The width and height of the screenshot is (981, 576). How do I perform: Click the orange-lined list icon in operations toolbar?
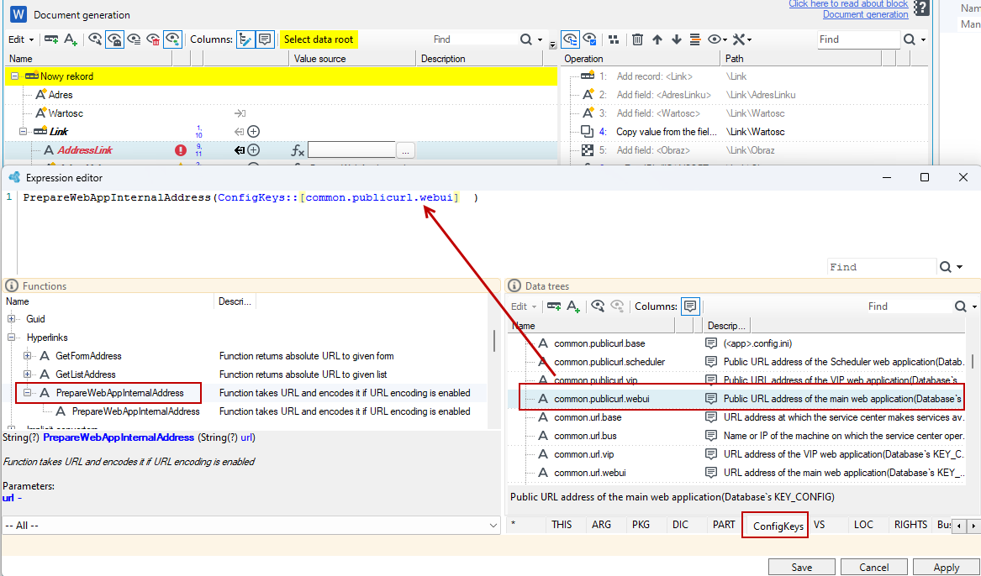pos(694,39)
